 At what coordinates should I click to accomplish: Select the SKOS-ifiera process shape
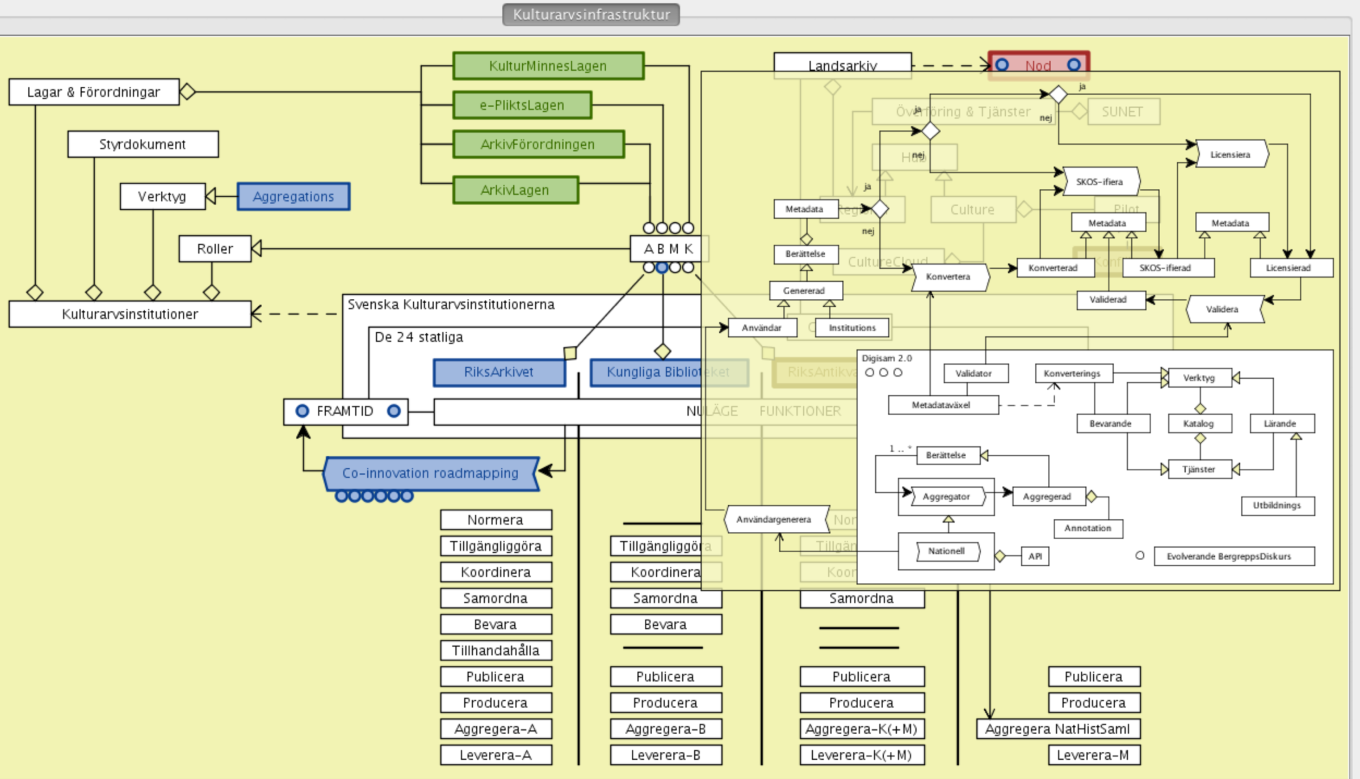click(x=1099, y=181)
